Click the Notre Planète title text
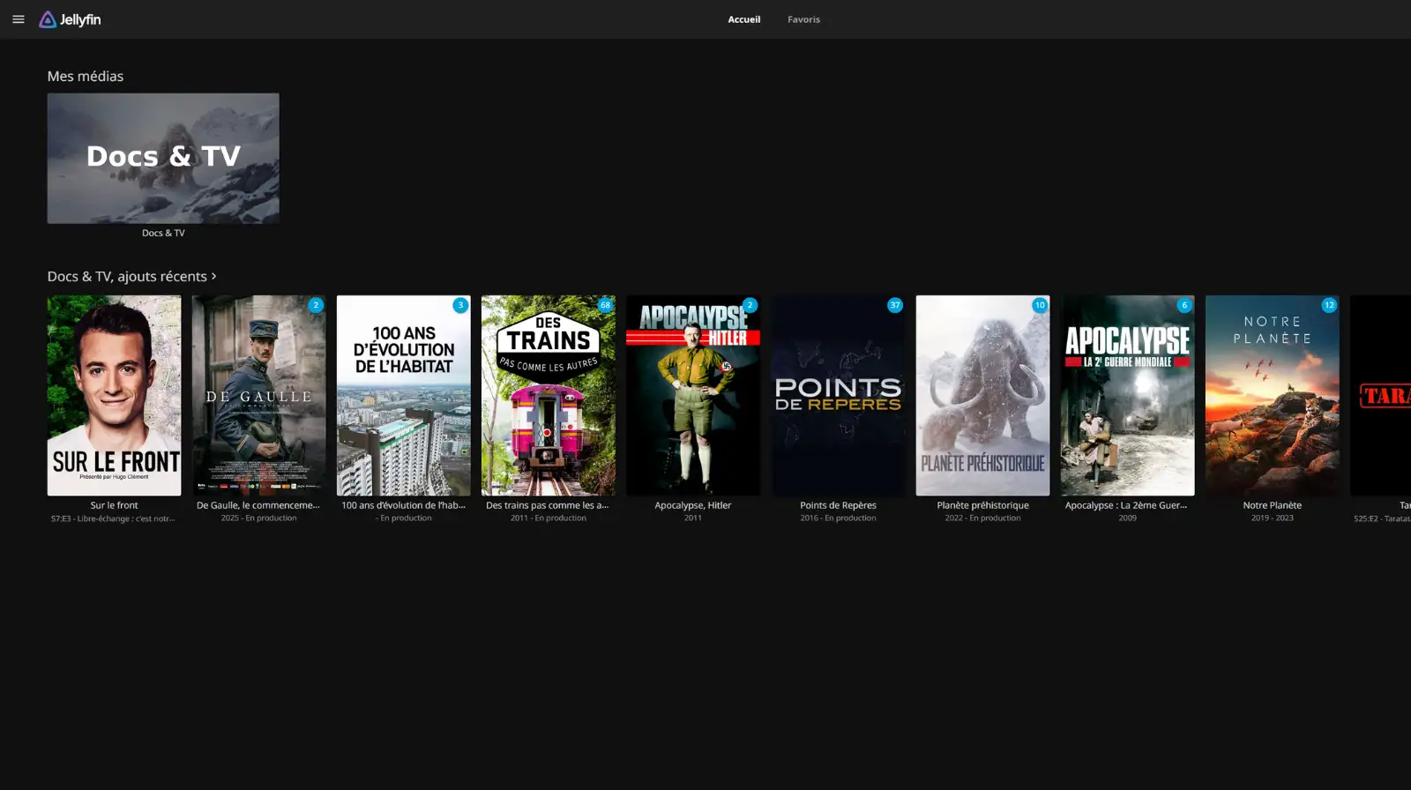 [1272, 505]
